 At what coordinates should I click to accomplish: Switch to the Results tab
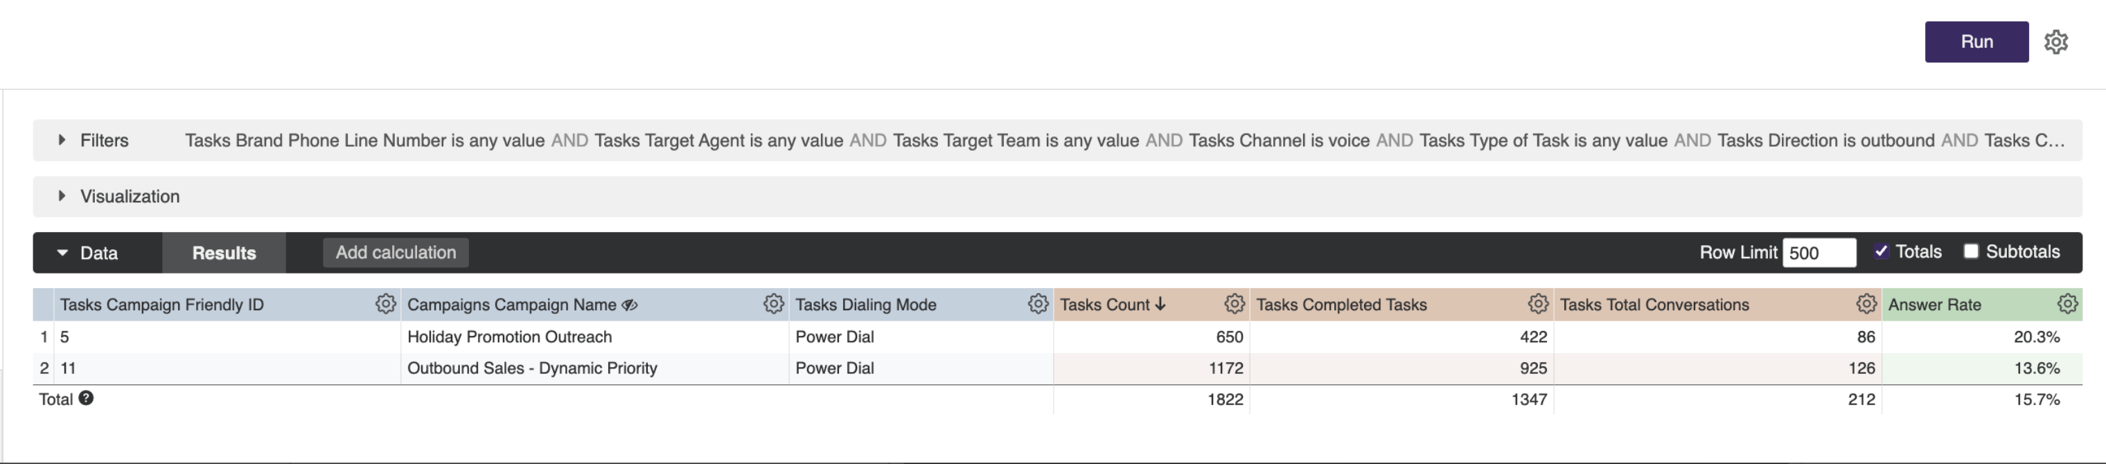click(224, 253)
